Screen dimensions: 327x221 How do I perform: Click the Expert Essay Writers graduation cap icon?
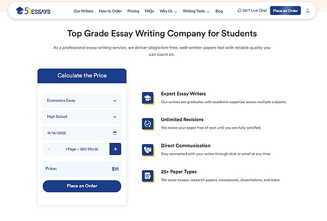click(x=147, y=98)
